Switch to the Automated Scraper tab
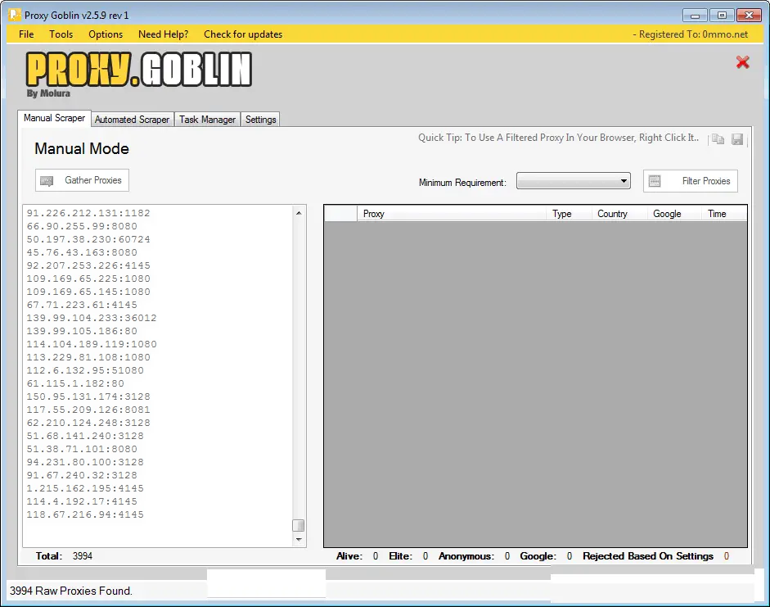The width and height of the screenshot is (770, 607). pos(132,119)
